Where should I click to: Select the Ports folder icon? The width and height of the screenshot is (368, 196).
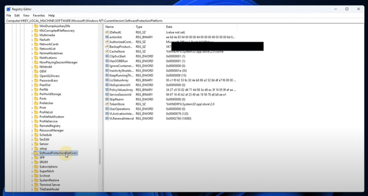[36, 99]
